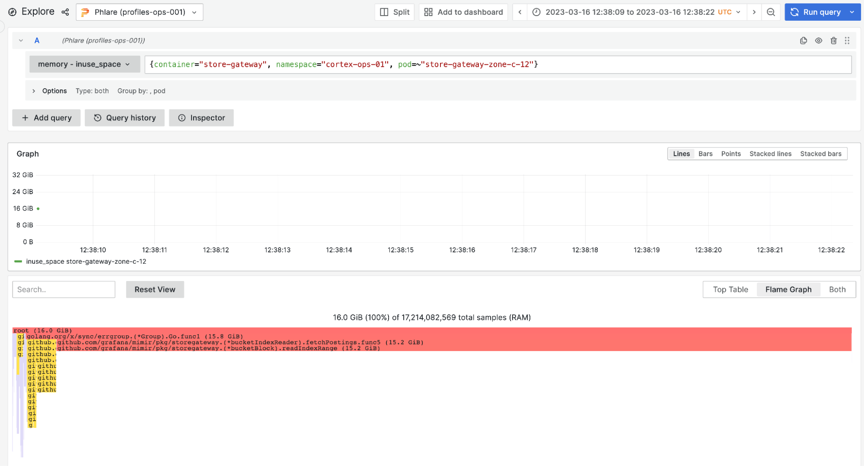
Task: Remove query A with the trash icon
Action: pyautogui.click(x=833, y=40)
